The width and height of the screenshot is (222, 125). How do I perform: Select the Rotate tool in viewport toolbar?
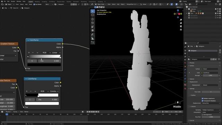click(93, 23)
